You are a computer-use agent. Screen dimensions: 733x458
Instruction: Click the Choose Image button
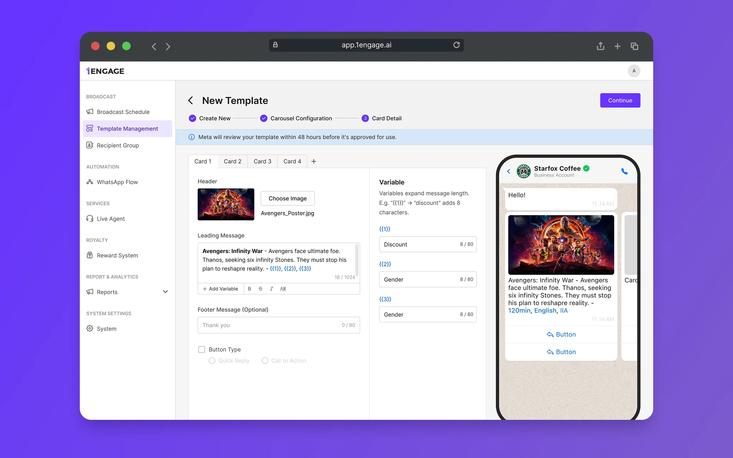[x=288, y=198]
